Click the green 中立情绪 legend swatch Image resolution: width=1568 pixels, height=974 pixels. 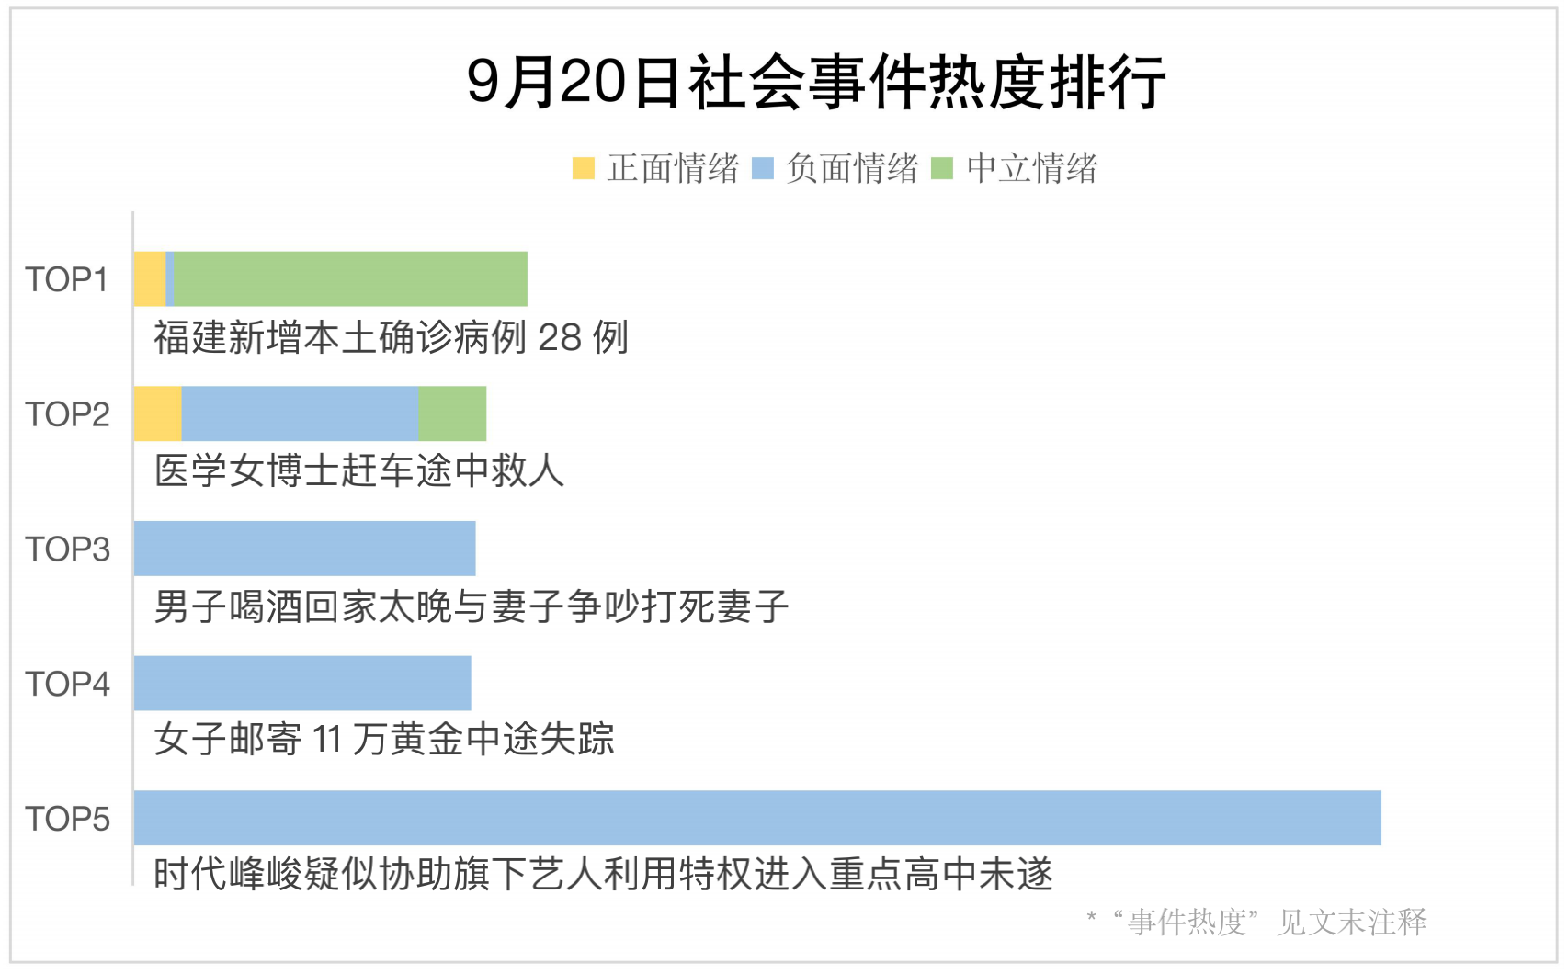[x=941, y=168]
